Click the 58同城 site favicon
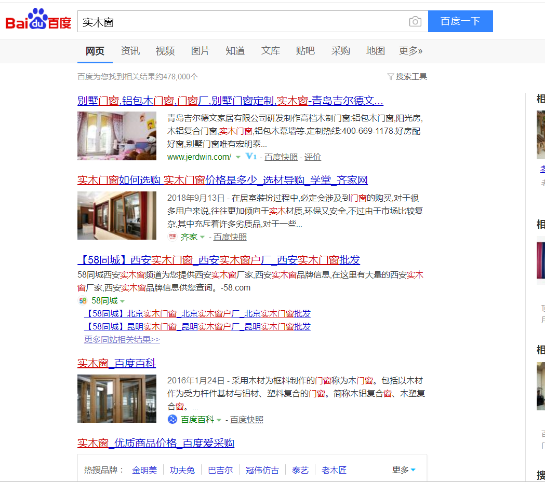Screen dimensions: 545x484 [83, 300]
